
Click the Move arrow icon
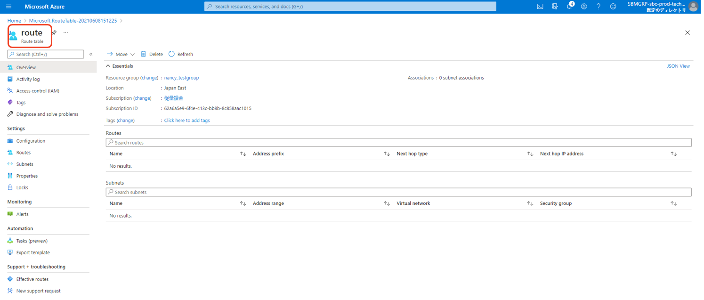110,54
